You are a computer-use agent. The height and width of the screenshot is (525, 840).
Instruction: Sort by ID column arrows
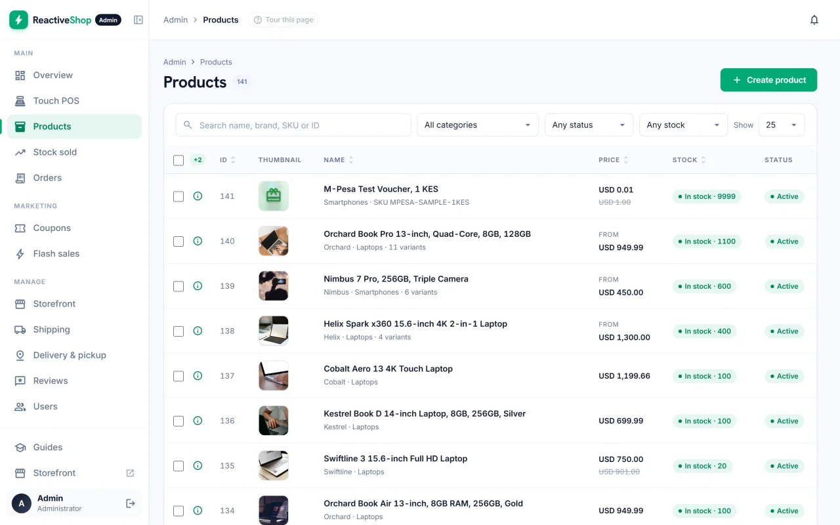click(233, 160)
